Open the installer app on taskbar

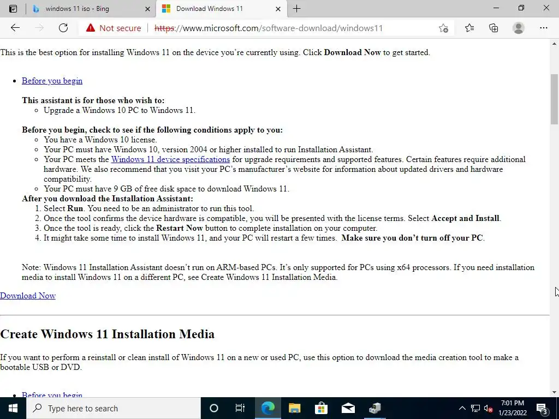pos(374,408)
